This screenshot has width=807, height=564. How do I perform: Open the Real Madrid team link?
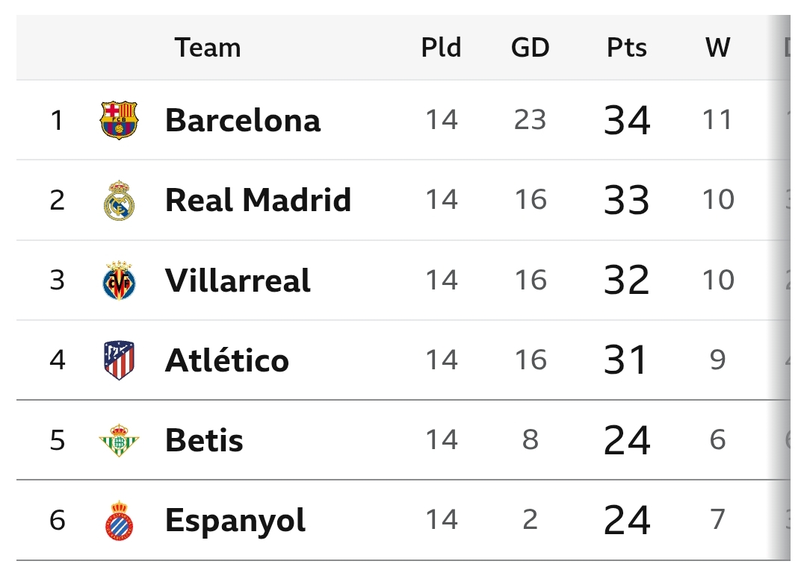pyautogui.click(x=258, y=200)
